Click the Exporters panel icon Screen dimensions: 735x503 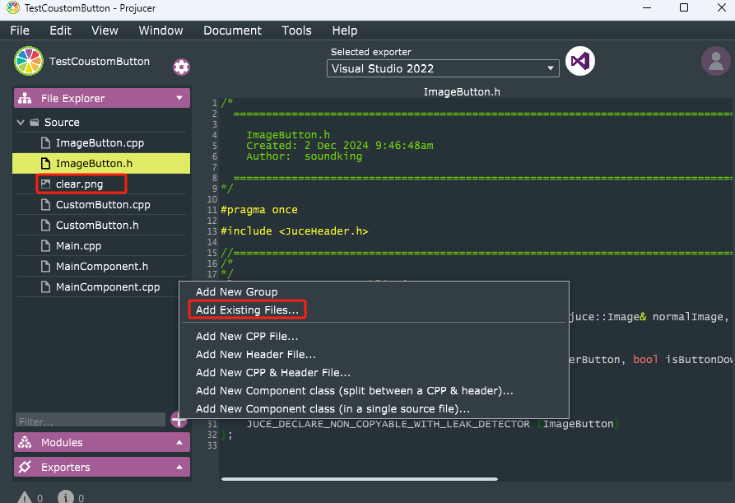pos(25,467)
